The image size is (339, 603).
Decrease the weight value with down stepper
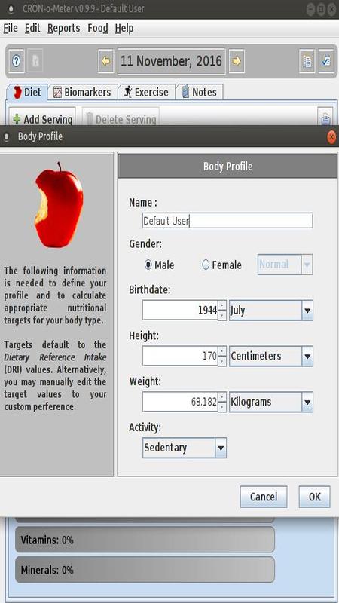tap(222, 407)
